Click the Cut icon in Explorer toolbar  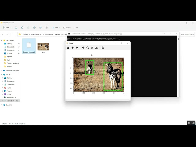(16, 28)
